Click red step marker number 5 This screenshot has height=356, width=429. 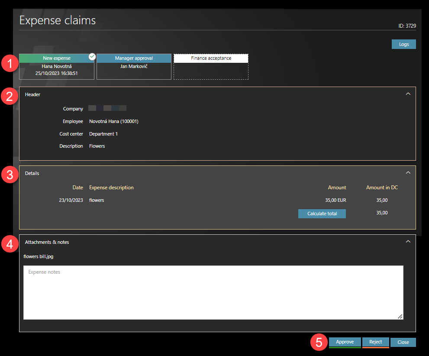(x=319, y=343)
